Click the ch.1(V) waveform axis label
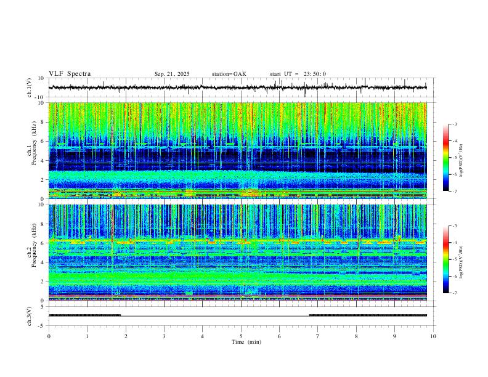This screenshot has height=377, width=488. [30, 87]
